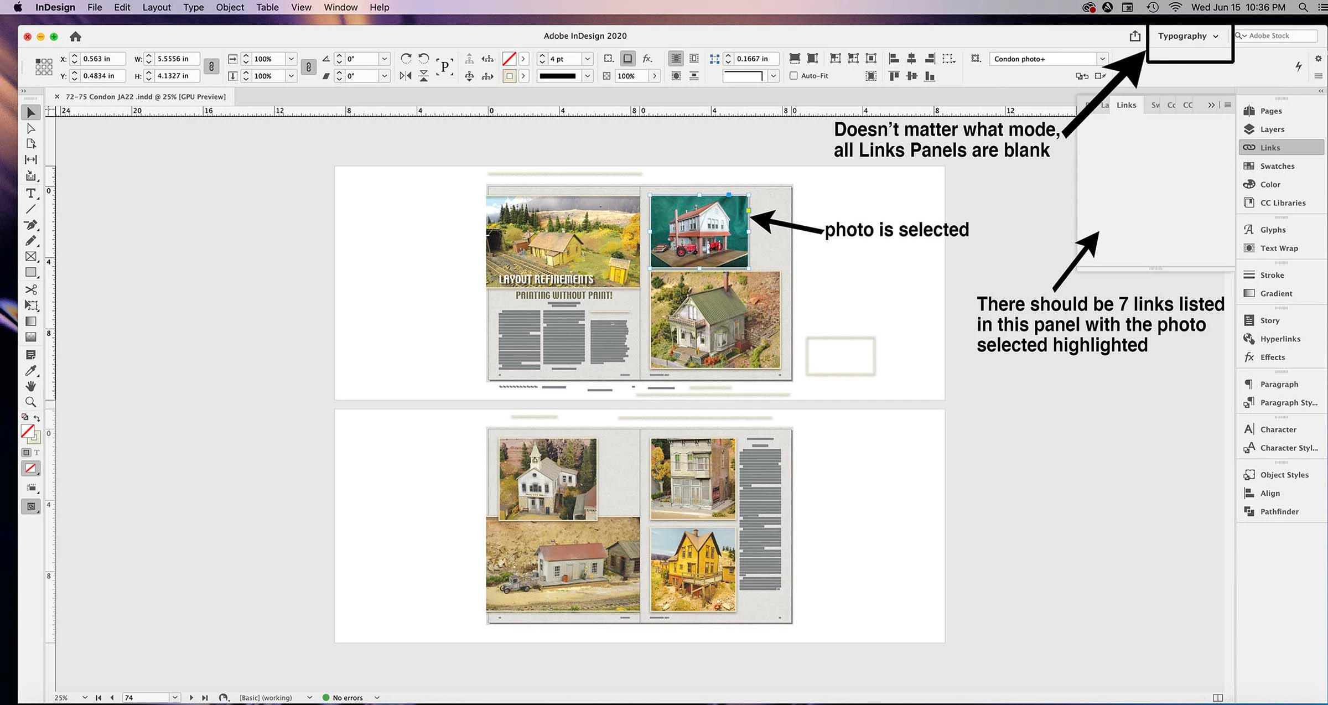Select the Type tool in toolbox

coord(30,193)
